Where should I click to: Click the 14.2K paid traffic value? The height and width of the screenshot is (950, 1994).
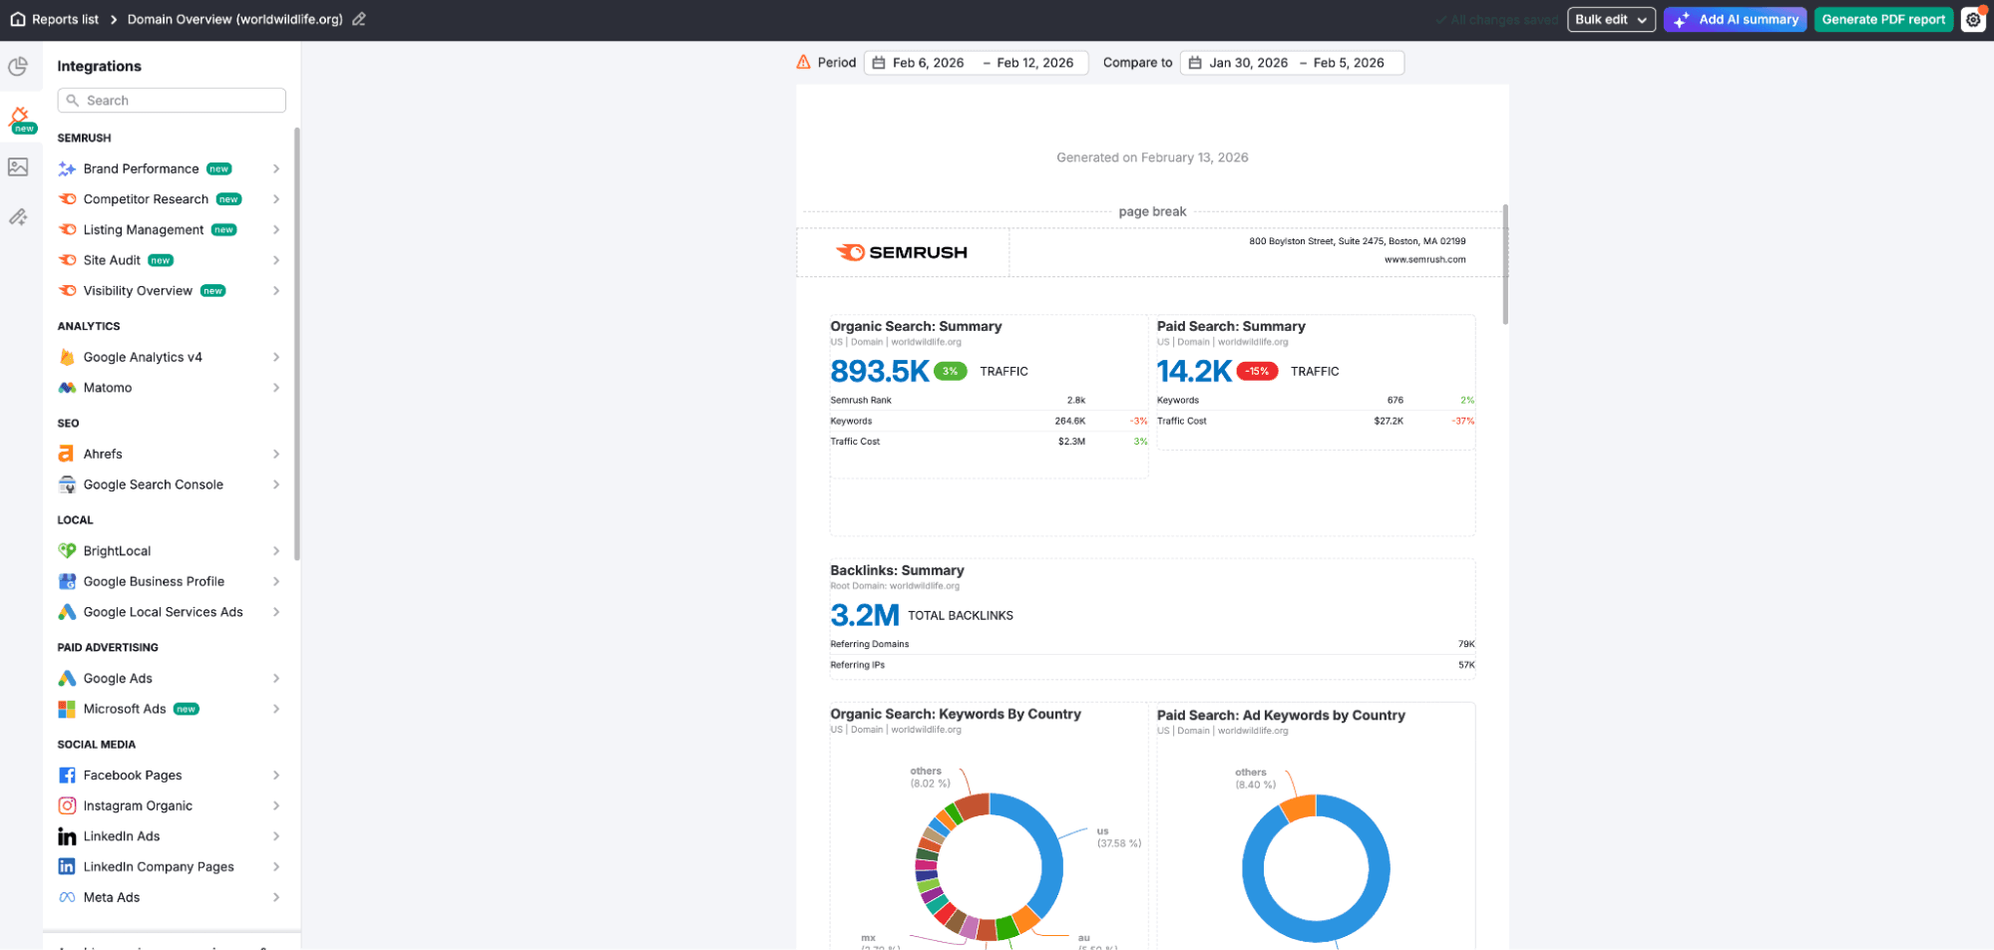[1194, 371]
